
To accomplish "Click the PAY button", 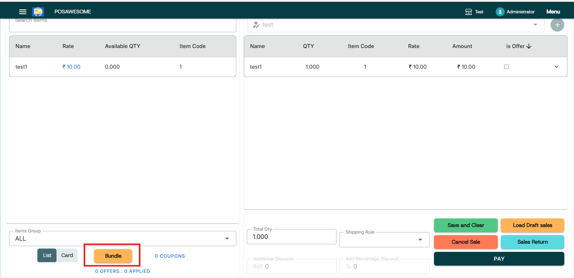I will pos(499,259).
